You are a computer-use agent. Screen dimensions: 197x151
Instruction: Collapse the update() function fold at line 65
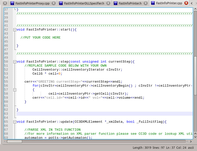point(15,122)
